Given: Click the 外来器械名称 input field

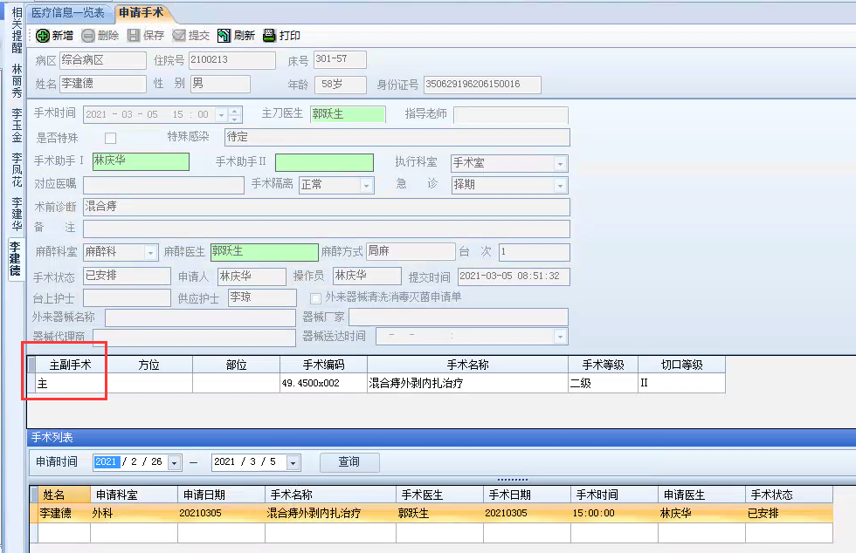Looking at the screenshot, I should (x=200, y=317).
